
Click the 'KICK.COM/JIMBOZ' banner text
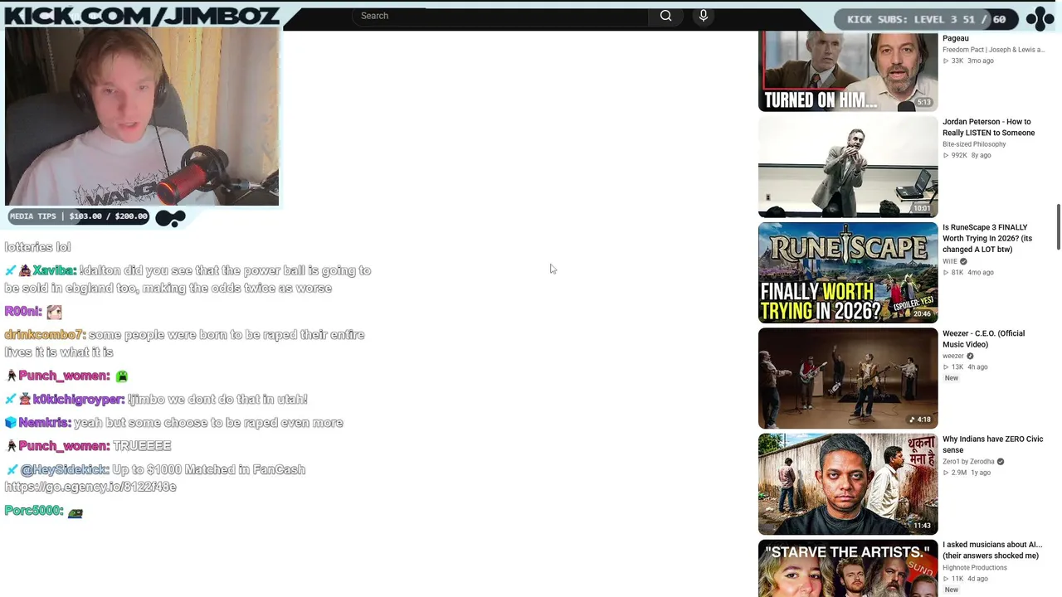point(142,17)
